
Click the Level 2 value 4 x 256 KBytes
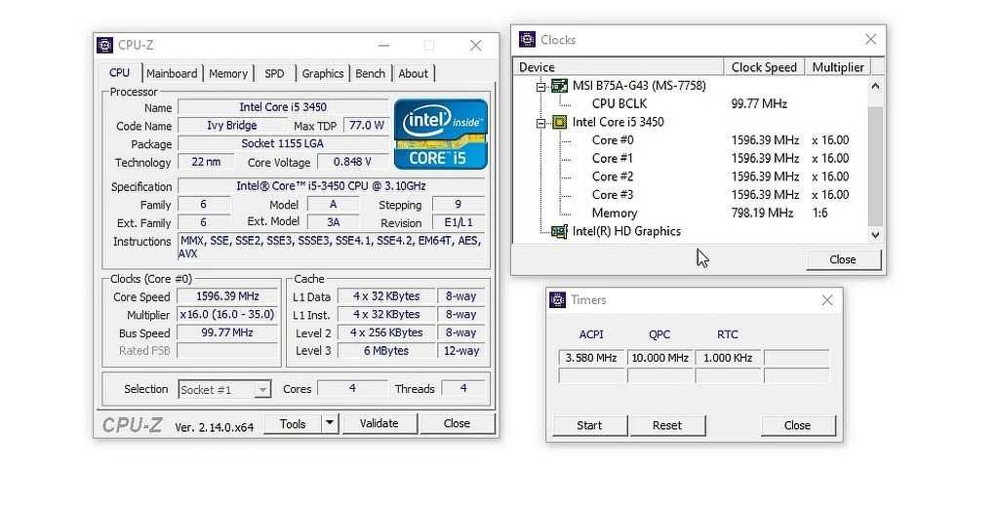(x=386, y=332)
